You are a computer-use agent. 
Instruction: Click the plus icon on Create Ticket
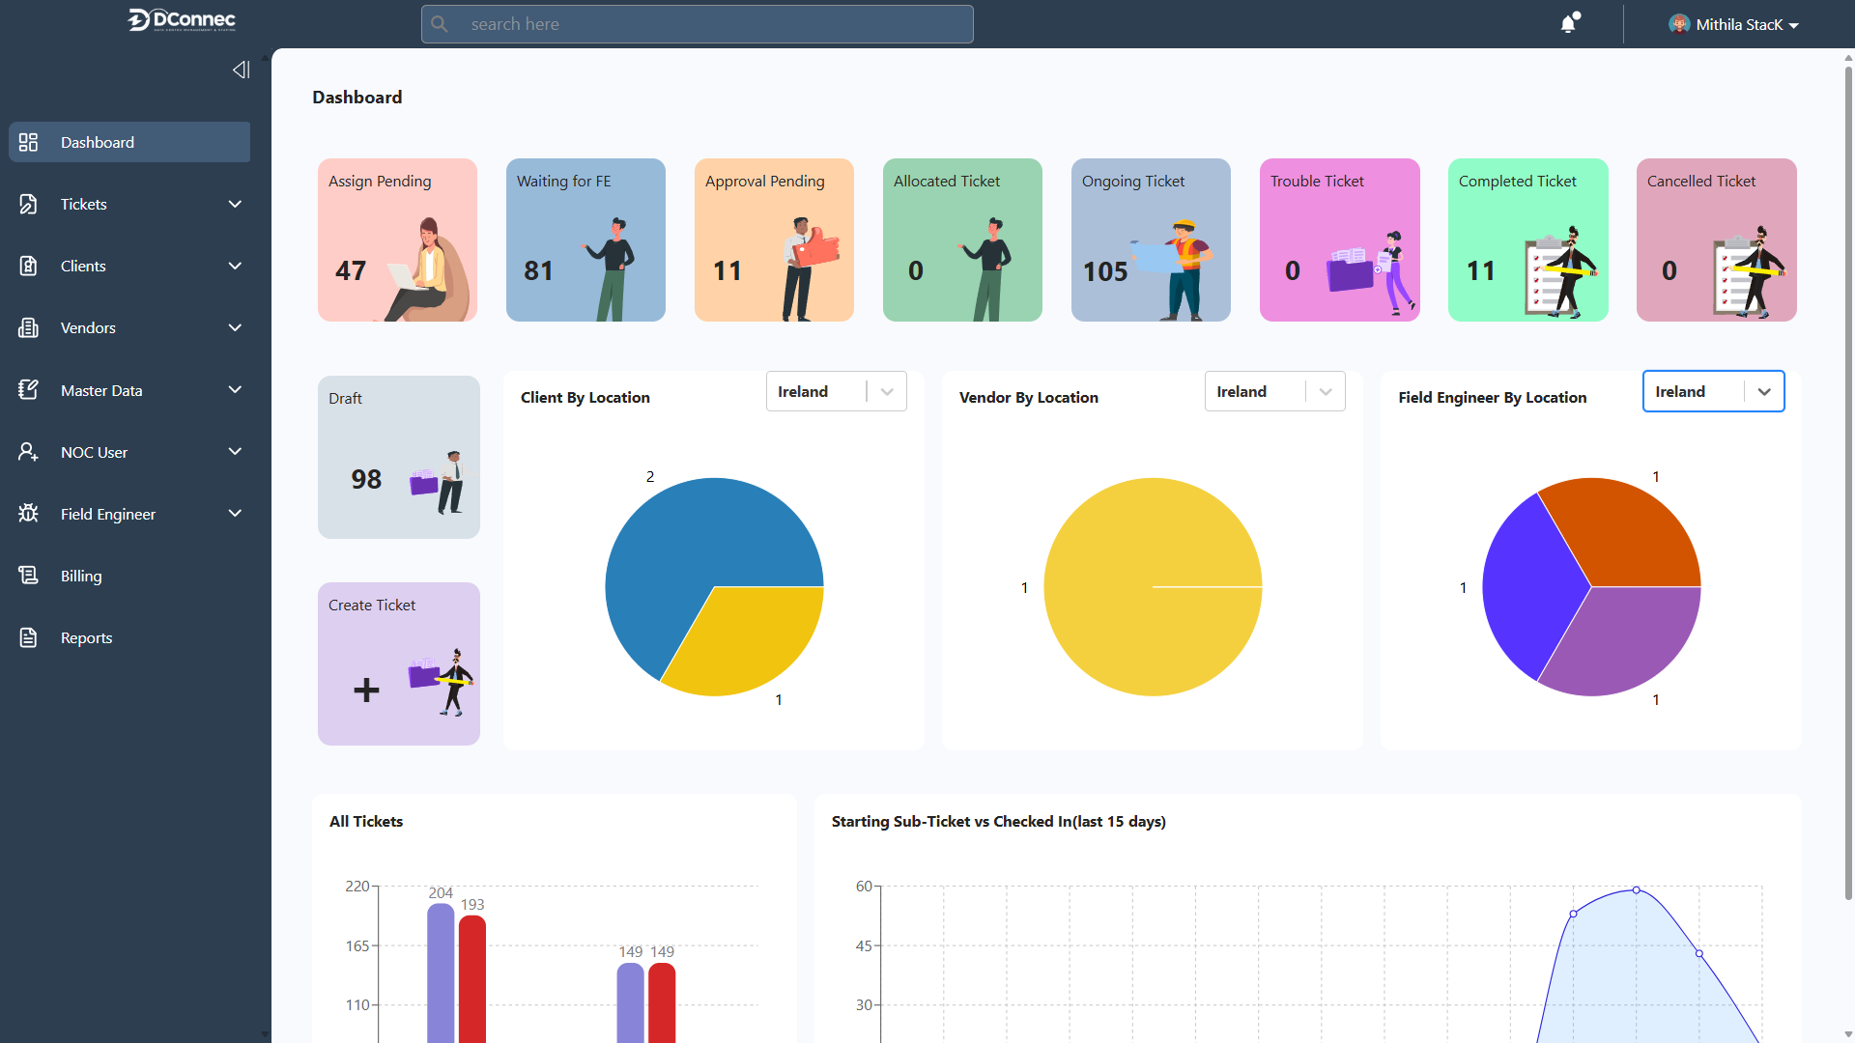(x=366, y=690)
